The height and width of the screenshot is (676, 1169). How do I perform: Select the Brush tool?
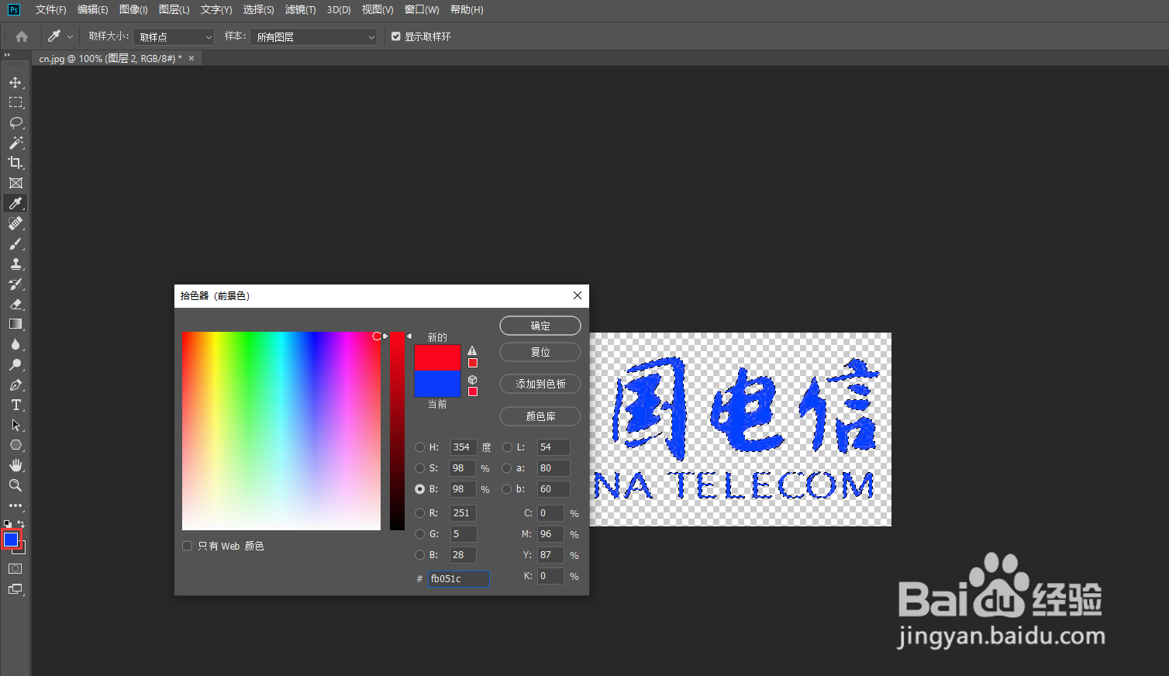[x=16, y=243]
